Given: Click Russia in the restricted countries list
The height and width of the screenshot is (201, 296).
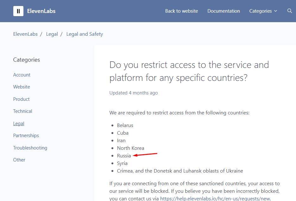Looking at the screenshot, I should [124, 156].
